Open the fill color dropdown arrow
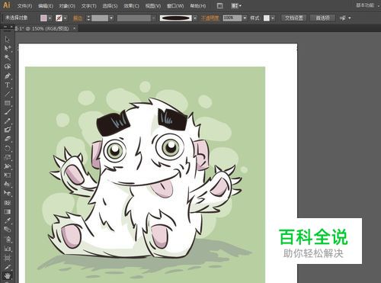The width and height of the screenshot is (381, 283). (50, 18)
